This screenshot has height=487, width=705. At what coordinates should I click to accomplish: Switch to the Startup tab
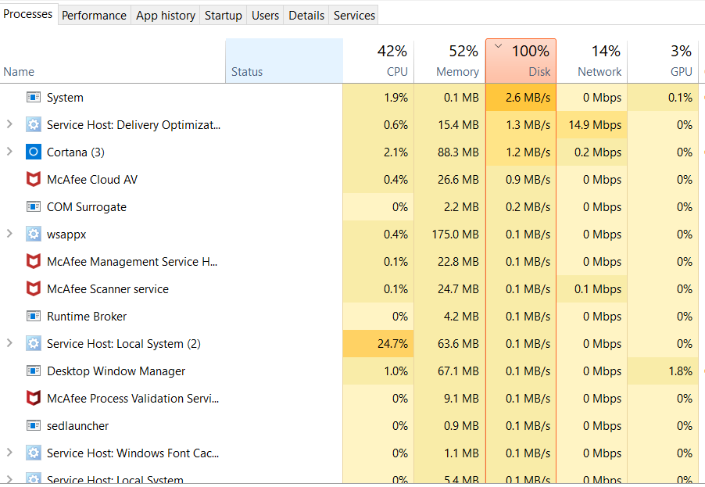(224, 16)
